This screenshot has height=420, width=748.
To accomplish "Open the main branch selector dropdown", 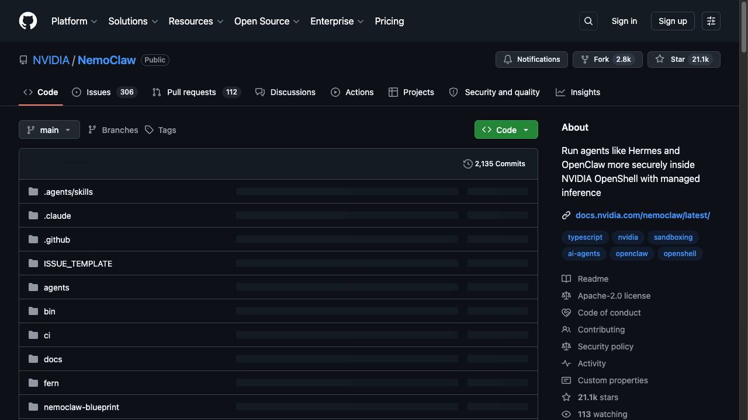I will pyautogui.click(x=49, y=129).
